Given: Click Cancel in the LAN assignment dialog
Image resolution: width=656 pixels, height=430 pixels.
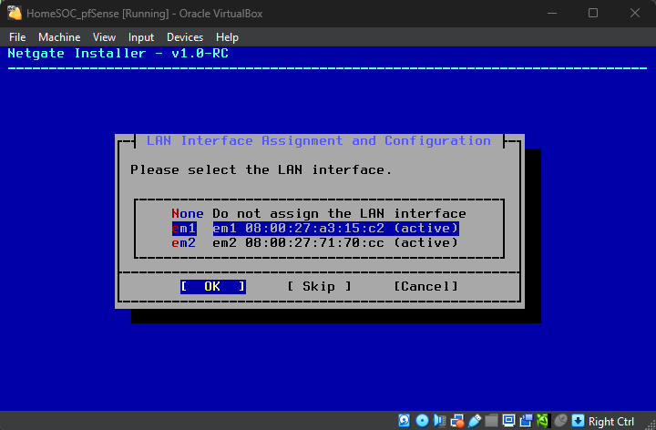Looking at the screenshot, I should coord(425,286).
